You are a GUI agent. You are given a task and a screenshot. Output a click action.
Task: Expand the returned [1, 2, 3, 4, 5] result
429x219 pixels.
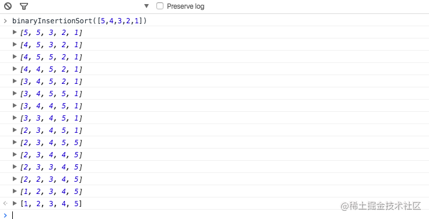tap(15, 203)
